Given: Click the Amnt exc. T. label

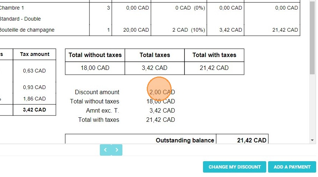Looking at the screenshot, I should point(102,111).
